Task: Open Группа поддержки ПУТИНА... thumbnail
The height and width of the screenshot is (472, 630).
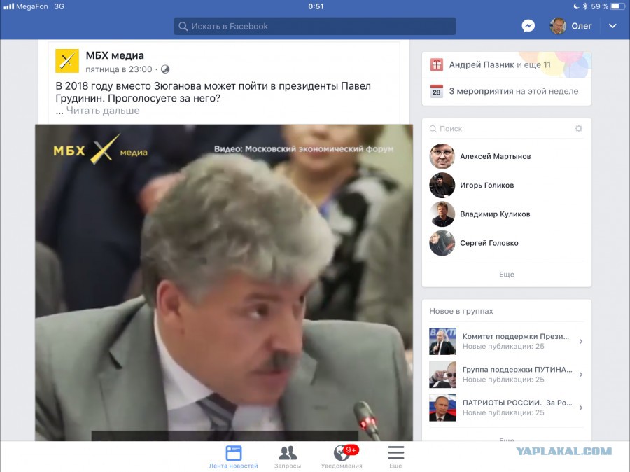Action: tap(443, 374)
